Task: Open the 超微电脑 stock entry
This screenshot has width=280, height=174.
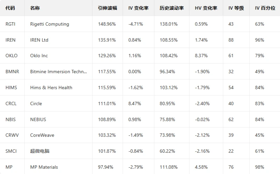Action: tap(40, 151)
